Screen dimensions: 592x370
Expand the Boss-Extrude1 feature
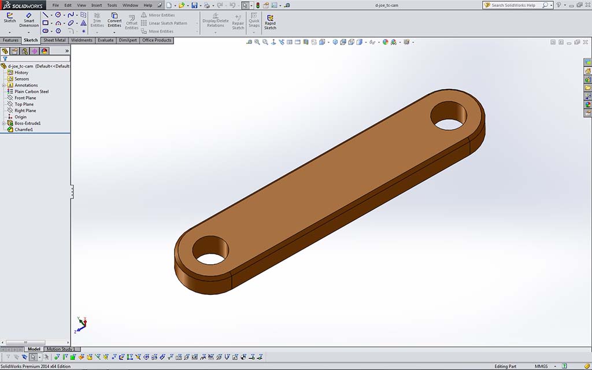pos(4,123)
